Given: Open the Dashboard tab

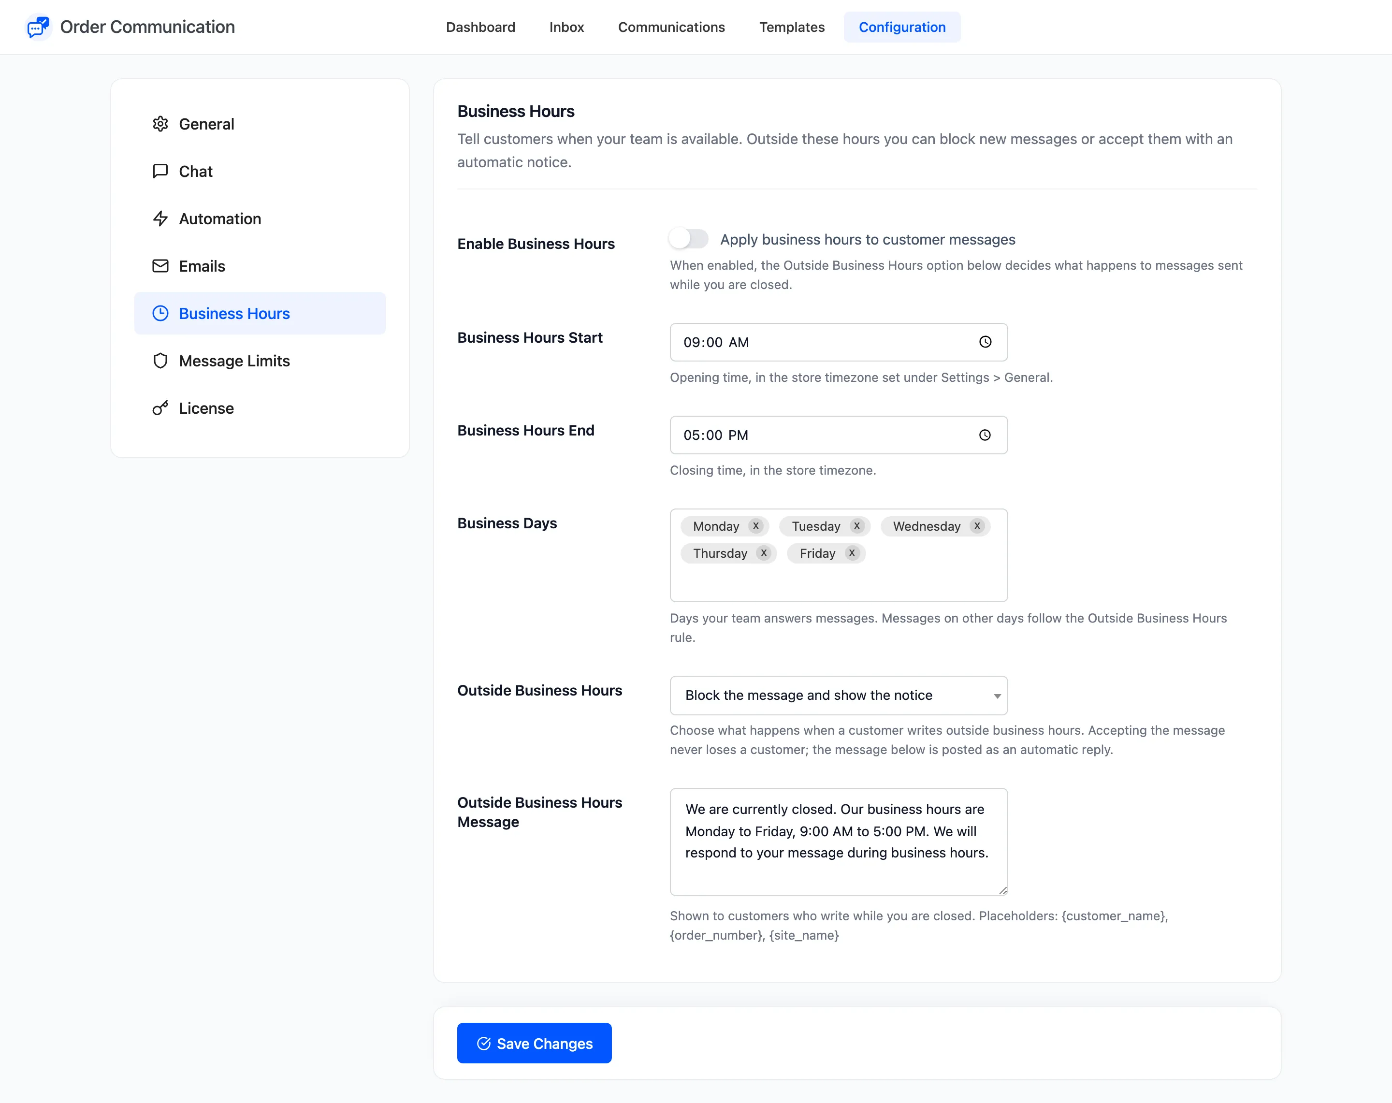Looking at the screenshot, I should pyautogui.click(x=480, y=27).
